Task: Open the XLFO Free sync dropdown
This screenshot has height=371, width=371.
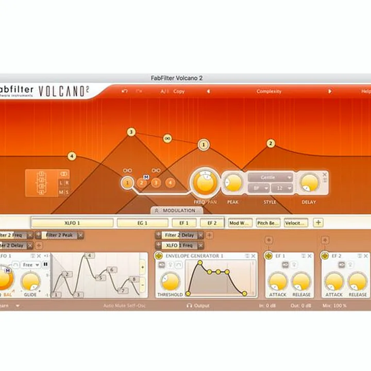Action: [30, 265]
